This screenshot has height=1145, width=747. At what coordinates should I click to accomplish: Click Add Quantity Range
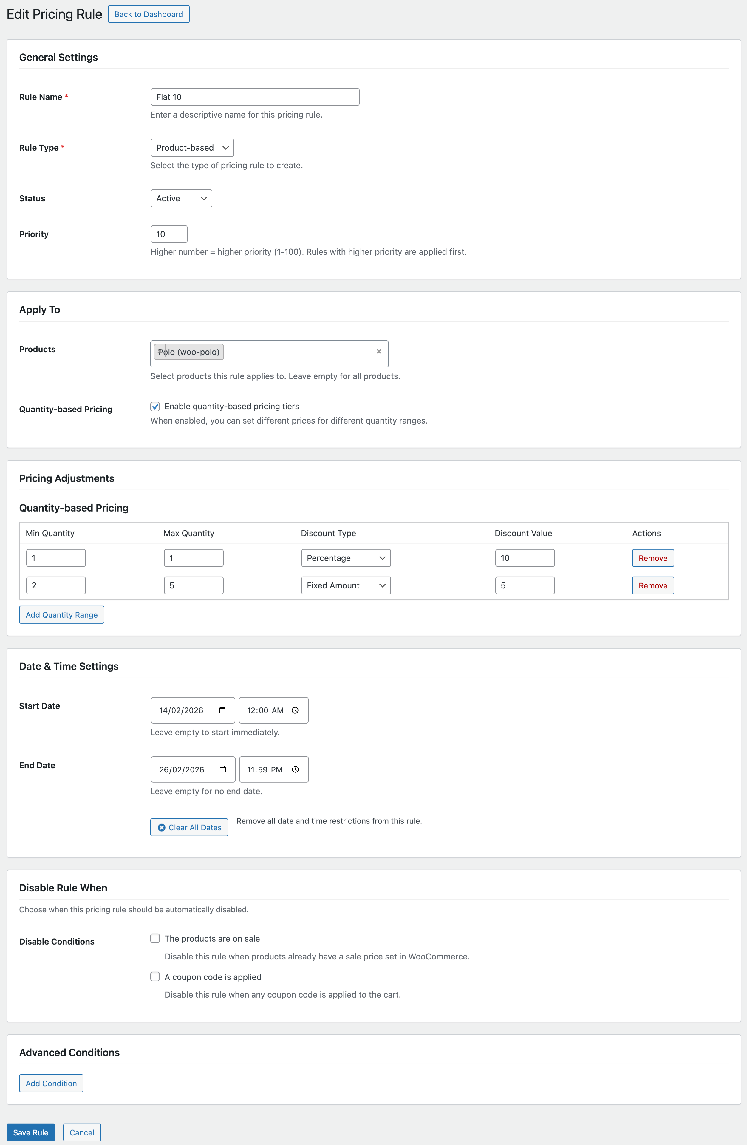(61, 614)
